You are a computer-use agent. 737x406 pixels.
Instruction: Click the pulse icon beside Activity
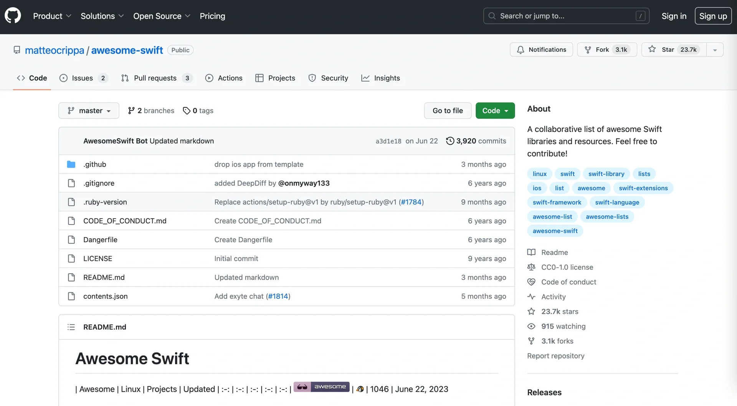coord(531,297)
